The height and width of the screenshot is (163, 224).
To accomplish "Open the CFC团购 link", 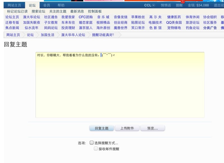I will (x=86, y=17).
